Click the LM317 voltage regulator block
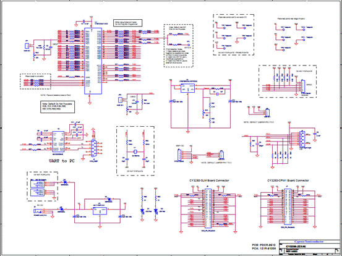 point(100,211)
